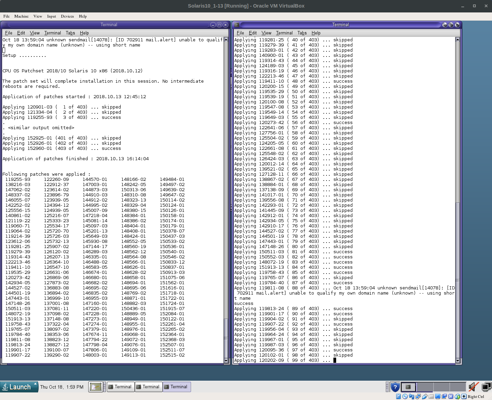The width and height of the screenshot is (492, 400).
Task: Open the VirtualBox Devices menu
Action: click(x=67, y=16)
